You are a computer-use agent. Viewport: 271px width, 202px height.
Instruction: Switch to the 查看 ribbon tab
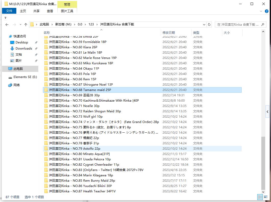pos(50,11)
